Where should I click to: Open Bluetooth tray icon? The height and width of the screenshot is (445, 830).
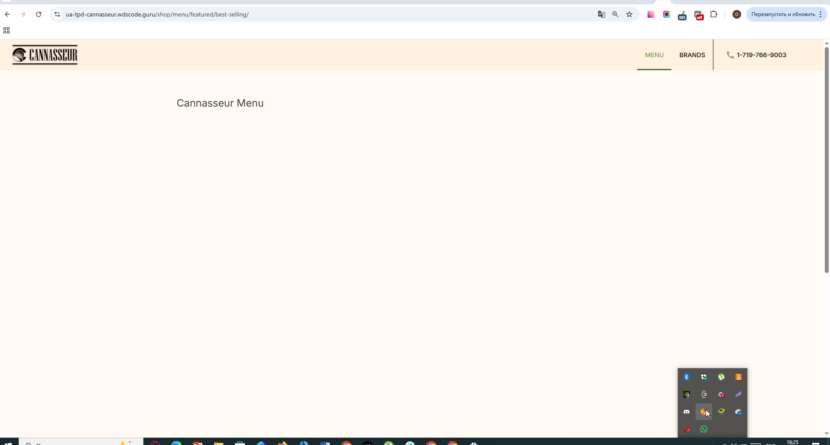tap(687, 377)
